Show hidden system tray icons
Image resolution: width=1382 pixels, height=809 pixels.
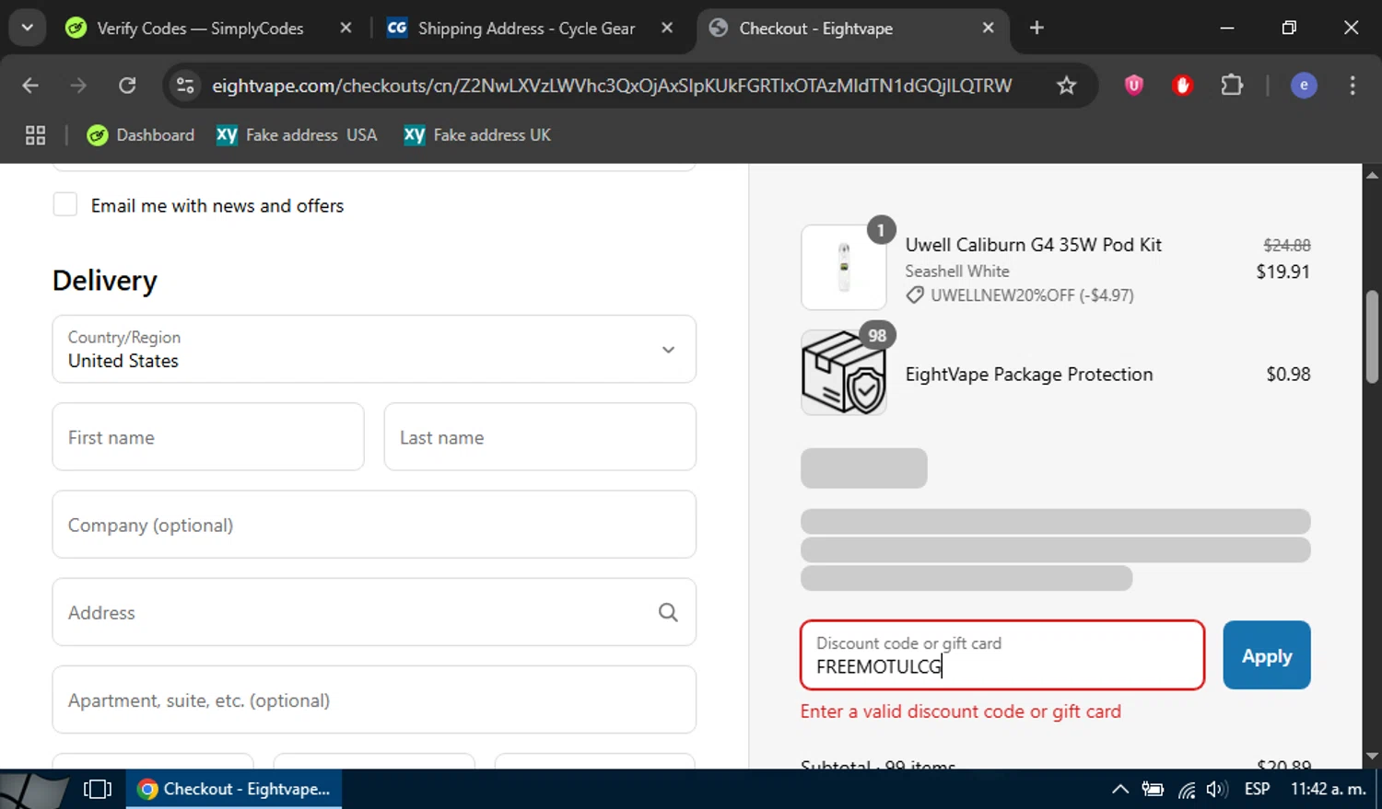(1119, 789)
